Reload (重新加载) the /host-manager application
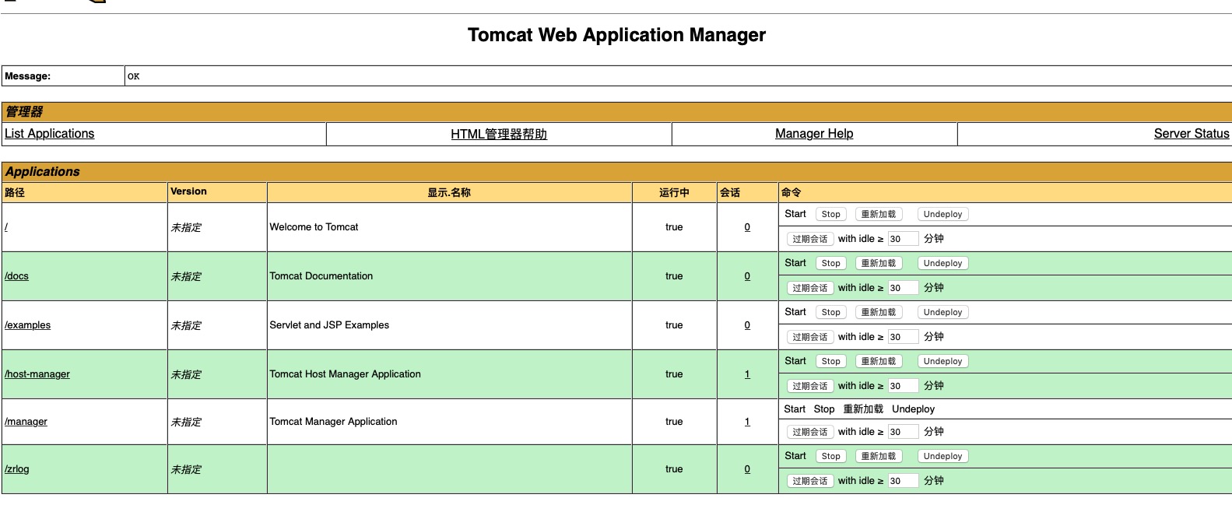Viewport: 1232px width, 505px height. tap(878, 361)
